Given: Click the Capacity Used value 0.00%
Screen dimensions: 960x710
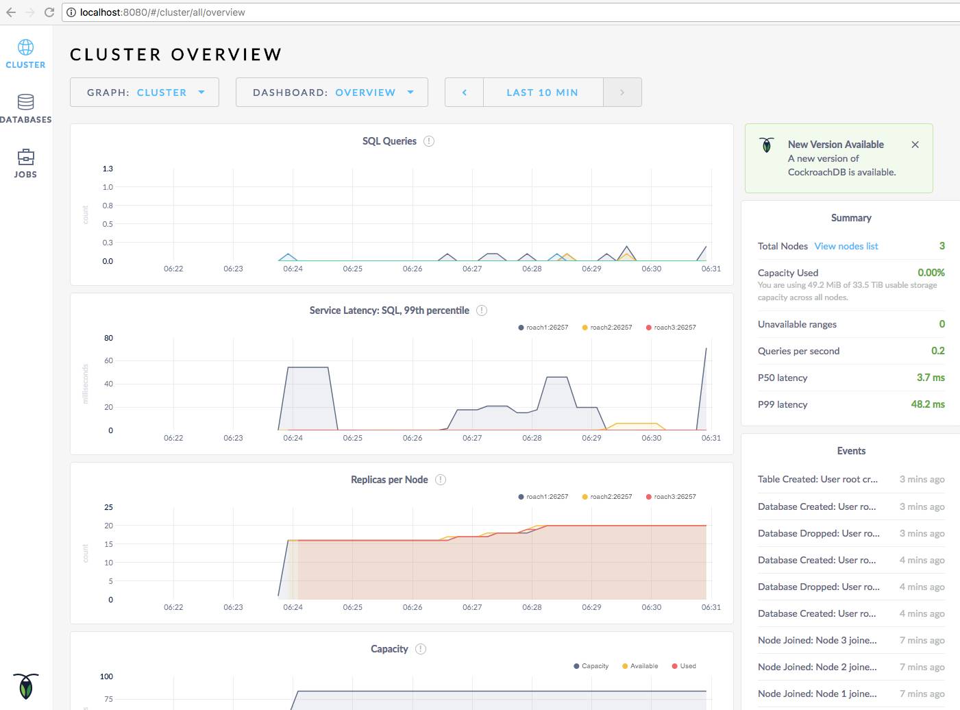Looking at the screenshot, I should click(931, 273).
